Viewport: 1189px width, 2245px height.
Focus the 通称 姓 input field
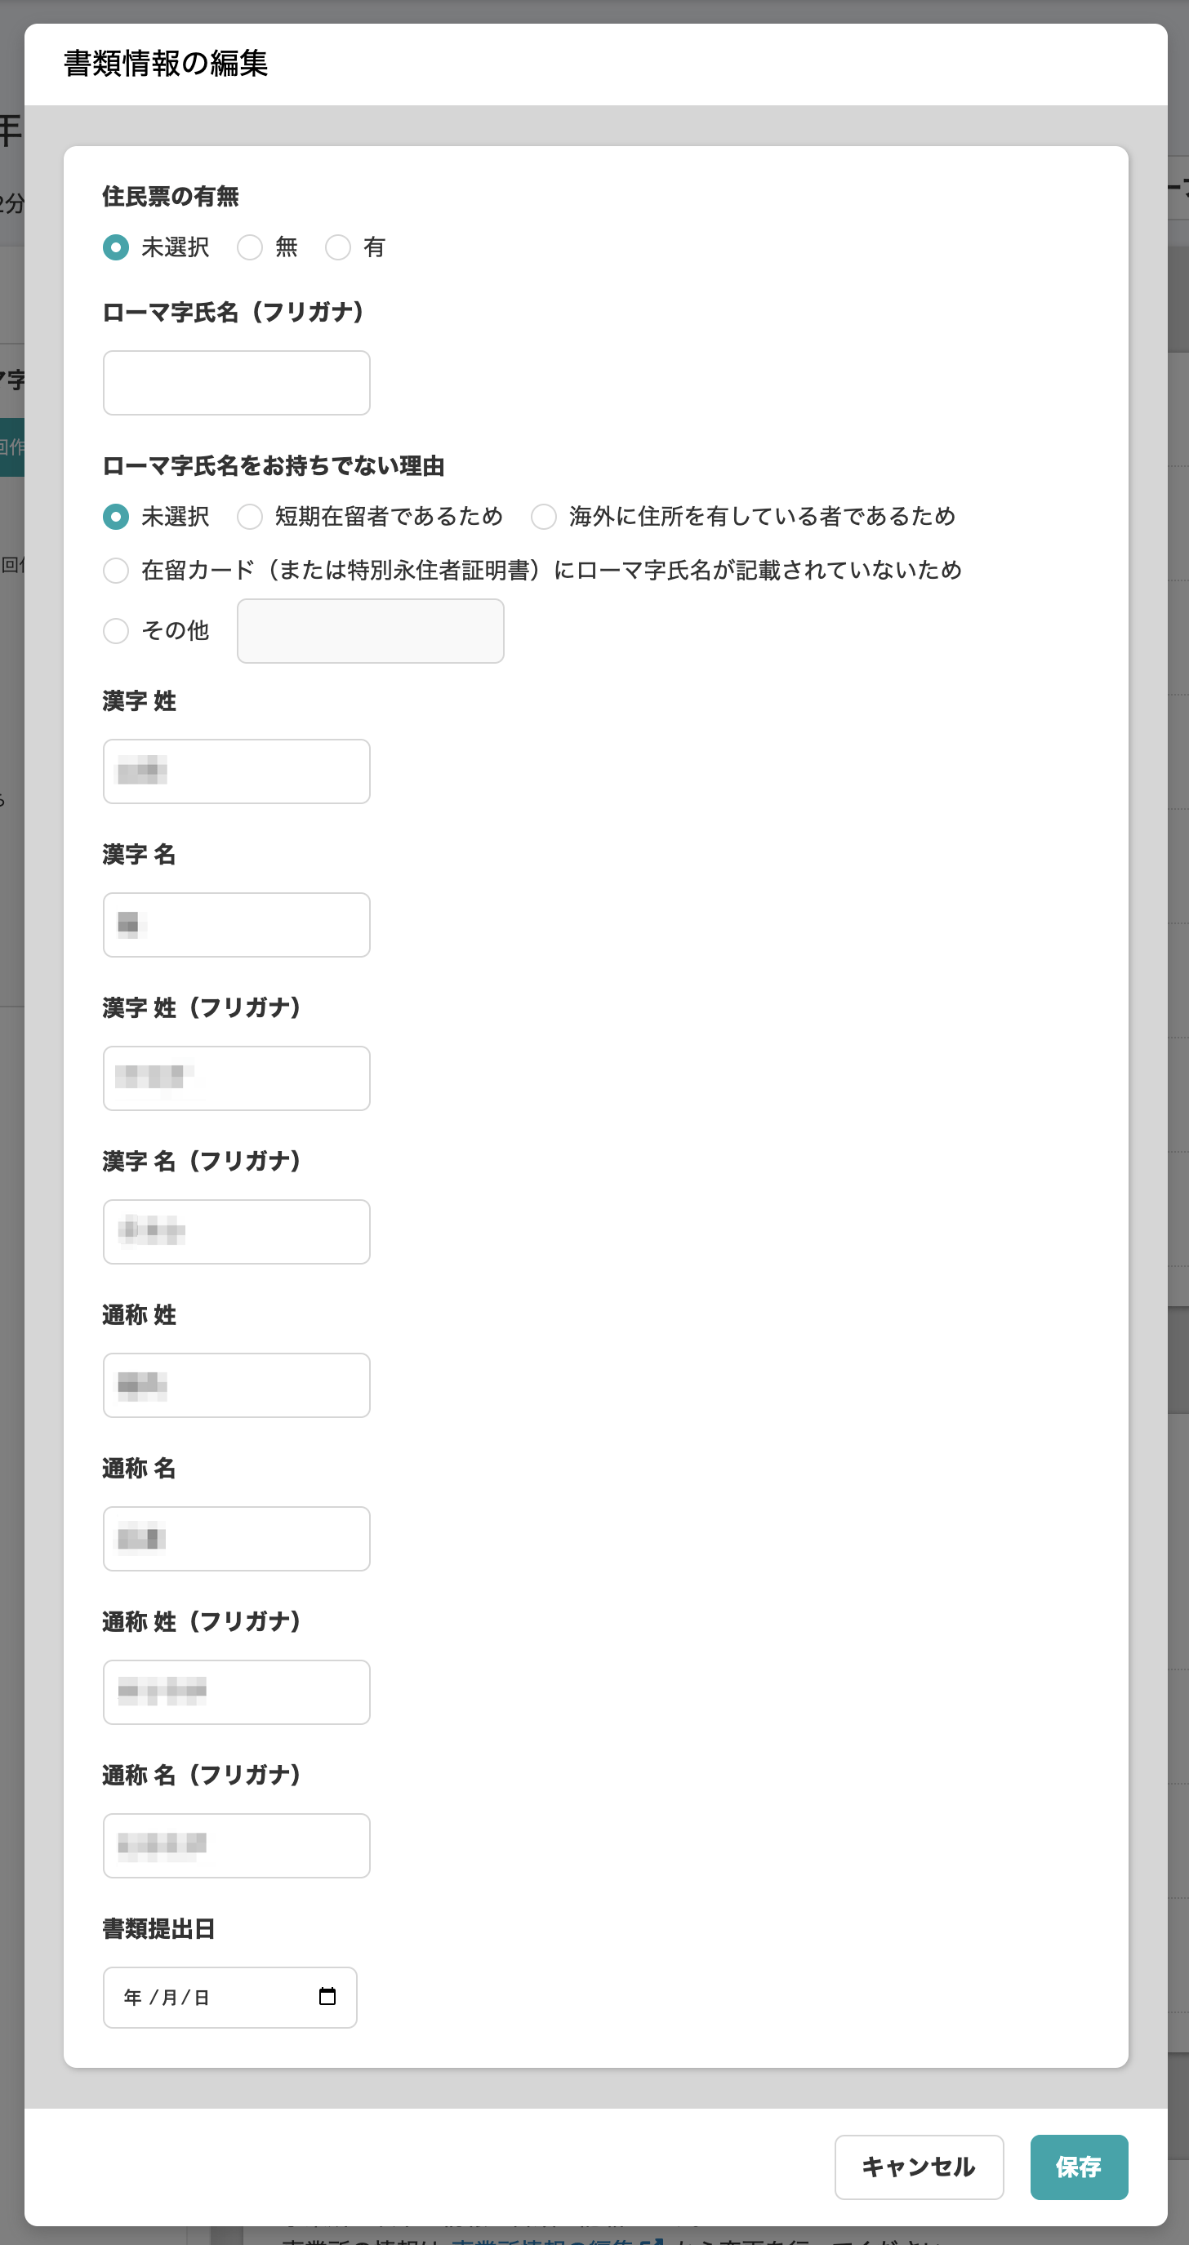click(236, 1385)
